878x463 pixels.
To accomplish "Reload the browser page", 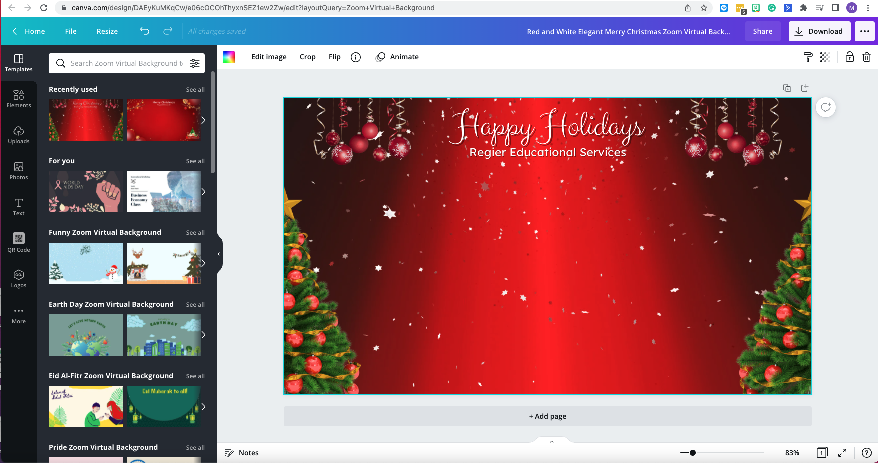I will 44,8.
